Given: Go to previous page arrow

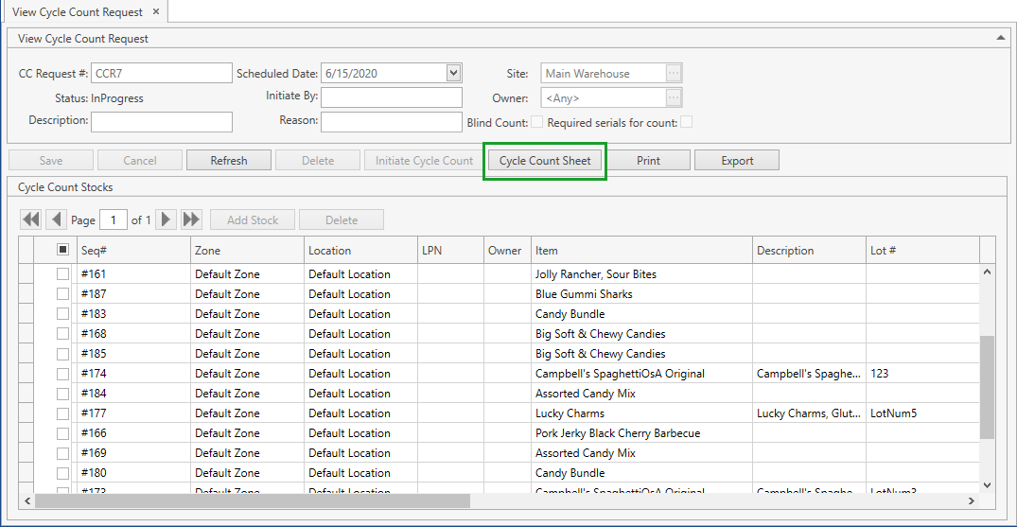Looking at the screenshot, I should point(56,220).
